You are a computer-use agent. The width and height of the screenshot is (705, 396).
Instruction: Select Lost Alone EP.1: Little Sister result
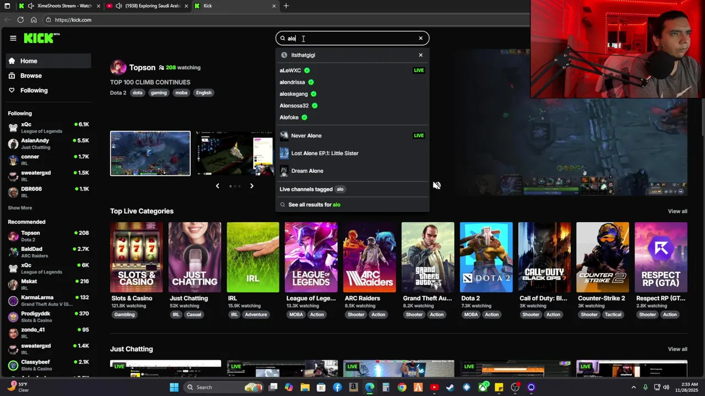pos(352,153)
